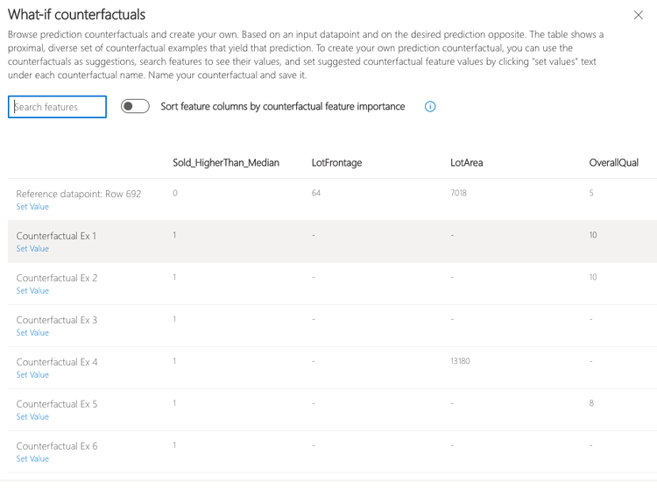657x490 pixels.
Task: Click the Reference datapoint LotArea value 7018
Action: [458, 193]
